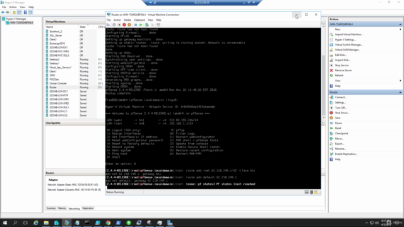Click Revert icon in VM Connection toolbar
The height and width of the screenshot is (227, 404).
(152, 25)
